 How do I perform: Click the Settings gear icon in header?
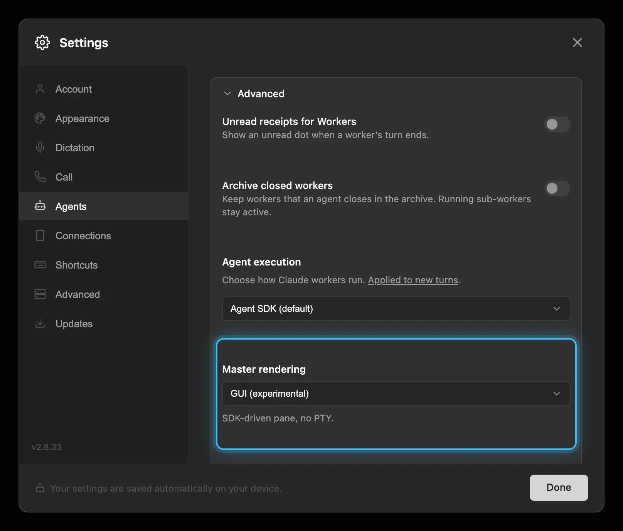[42, 42]
